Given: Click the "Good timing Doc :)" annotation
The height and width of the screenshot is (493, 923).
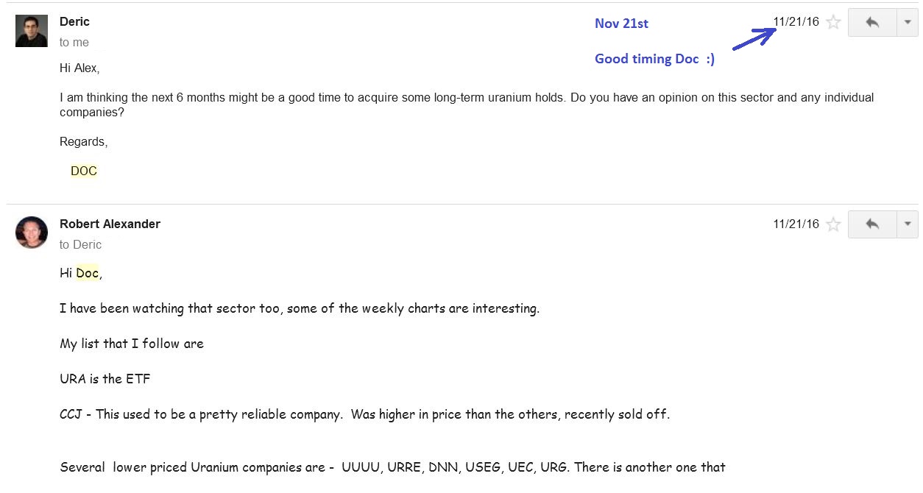Looking at the screenshot, I should coord(654,60).
